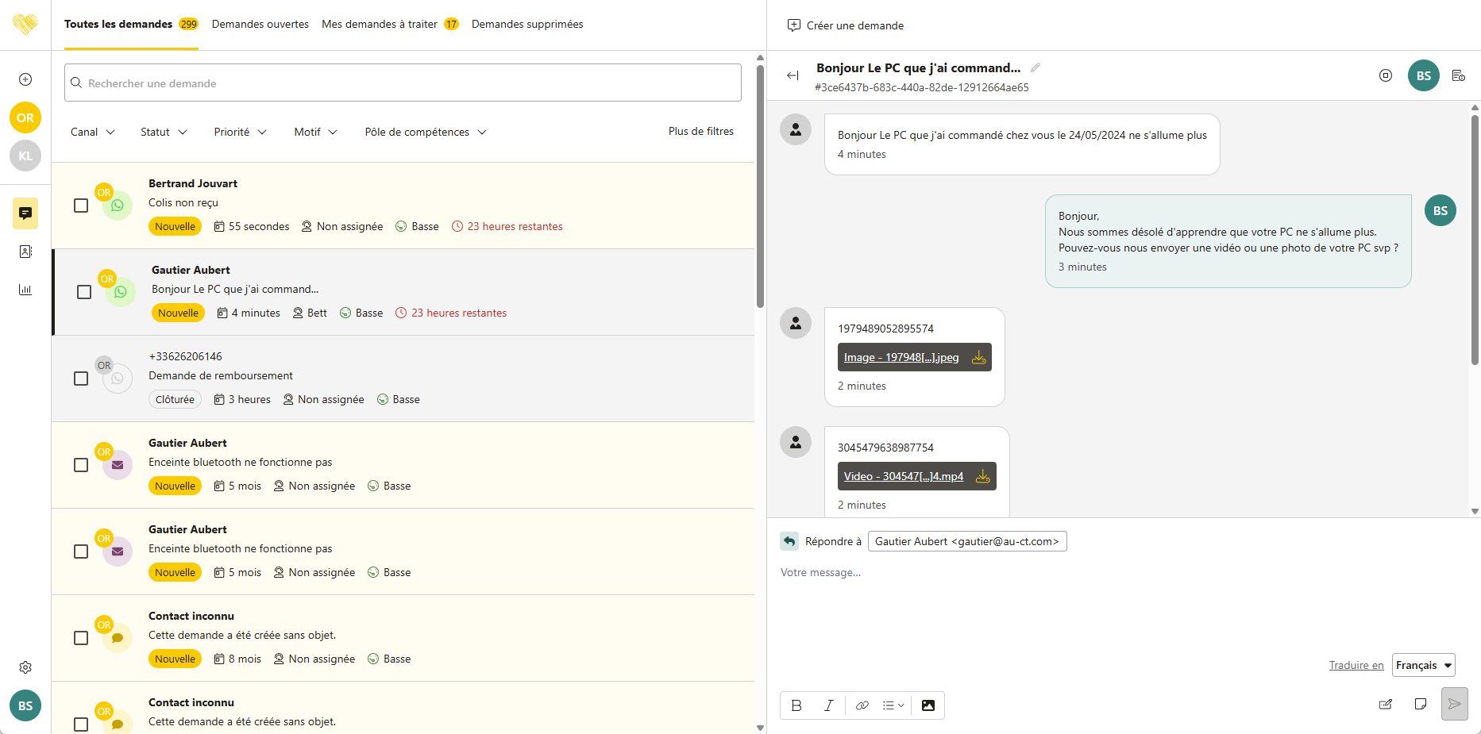Viewport: 1481px width, 734px height.
Task: Edit ticket title with pencil icon
Action: pos(1036,68)
